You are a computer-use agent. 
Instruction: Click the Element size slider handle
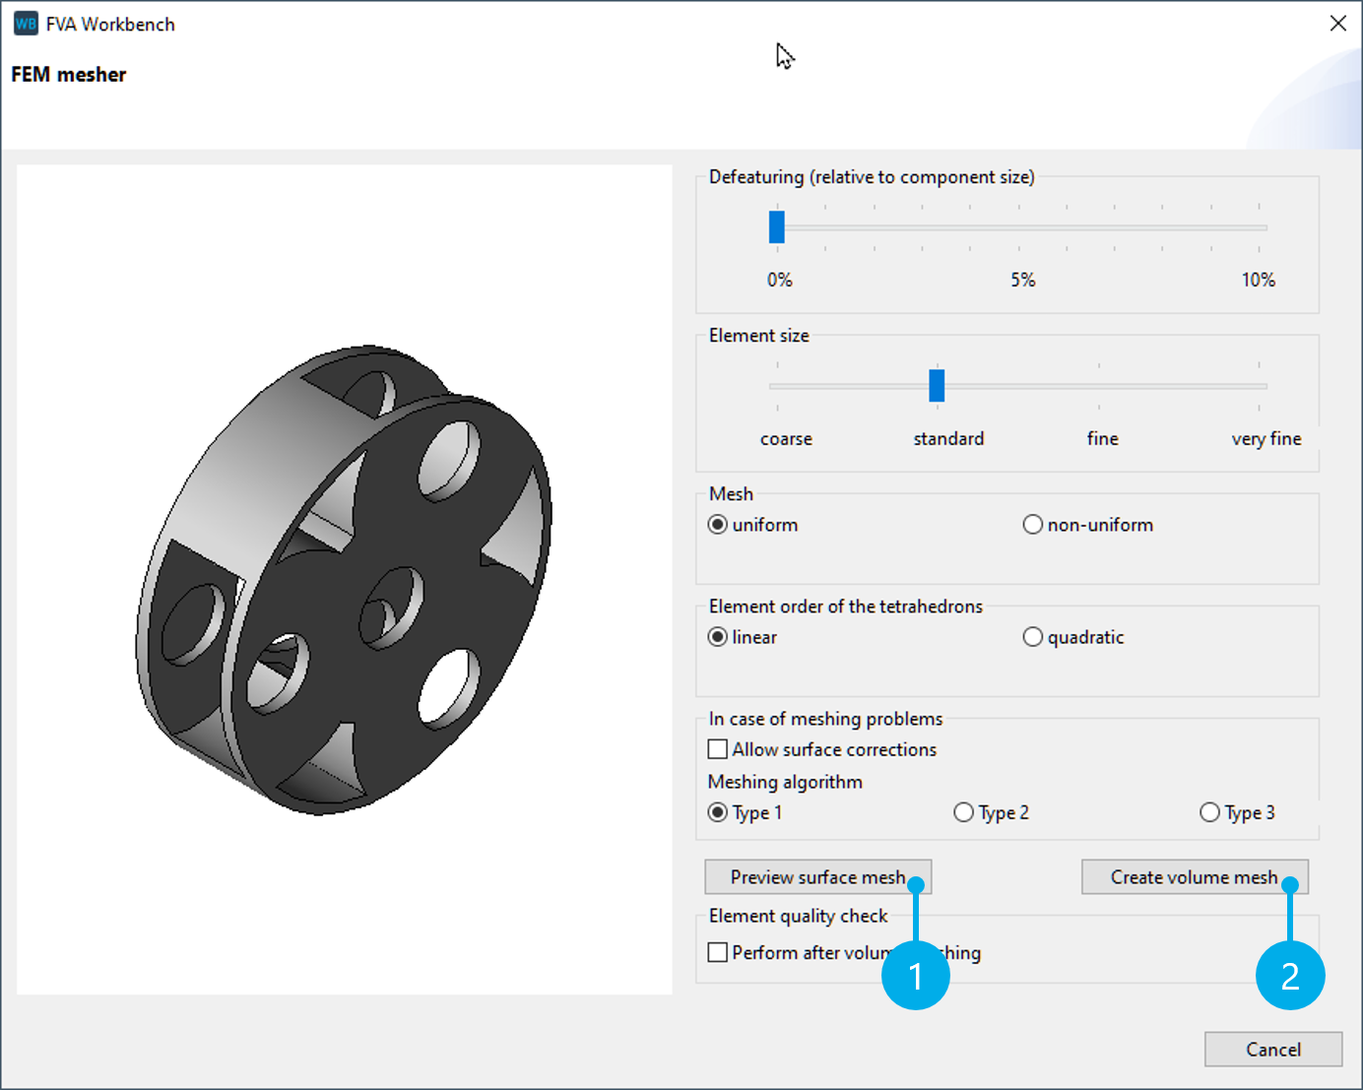[x=937, y=386]
